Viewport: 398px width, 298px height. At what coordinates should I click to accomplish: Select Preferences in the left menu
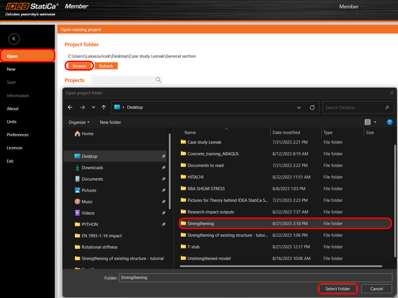pos(18,135)
